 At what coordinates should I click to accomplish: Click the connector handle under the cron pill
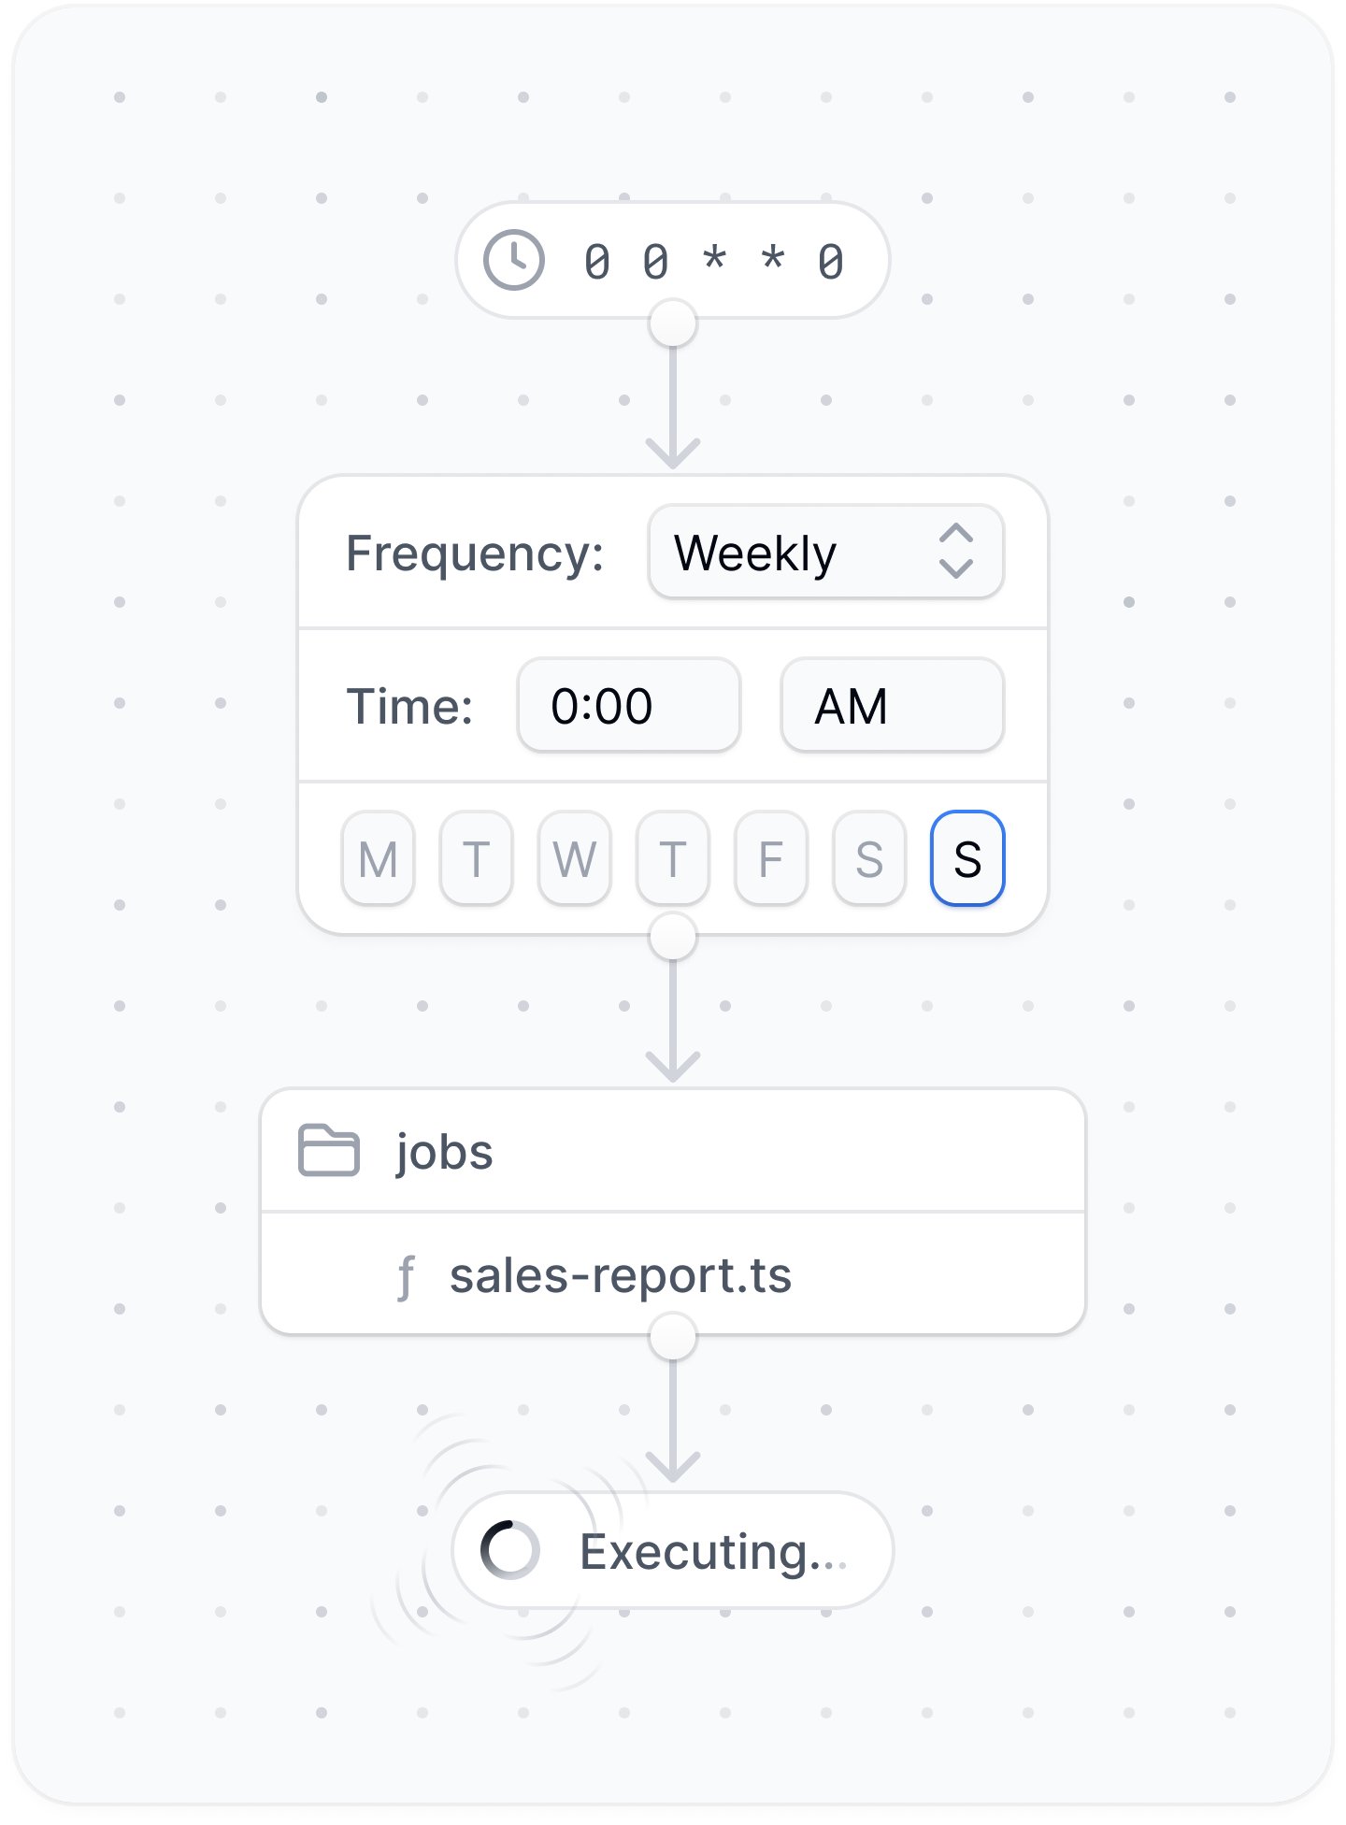[673, 323]
